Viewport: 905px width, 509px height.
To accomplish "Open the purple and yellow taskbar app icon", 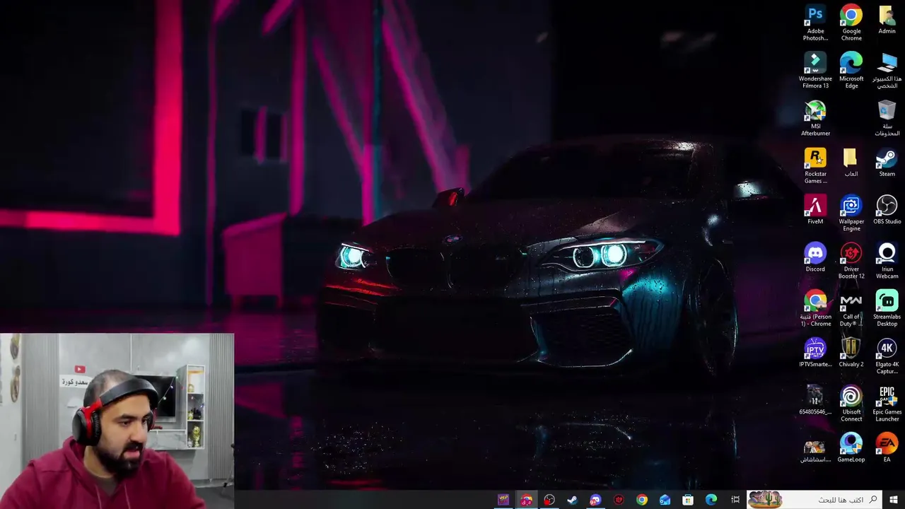I will coord(503,500).
